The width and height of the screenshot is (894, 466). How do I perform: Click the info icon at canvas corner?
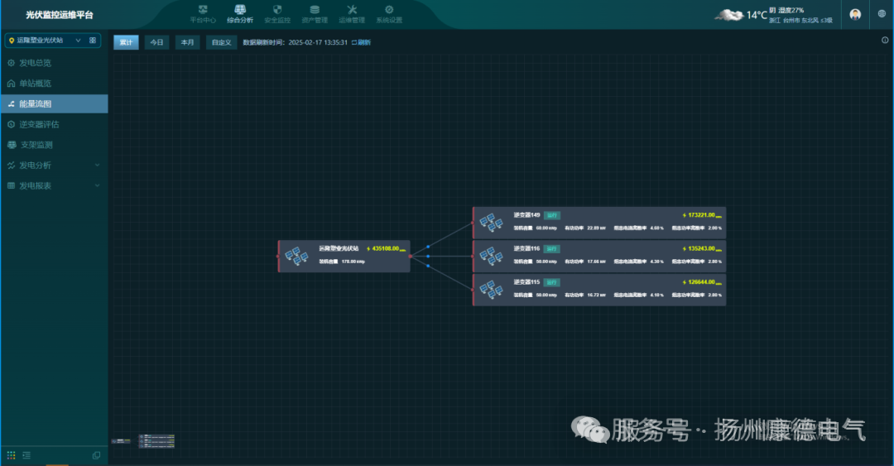click(885, 40)
